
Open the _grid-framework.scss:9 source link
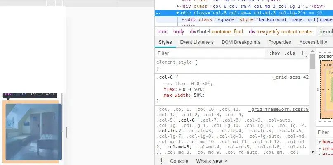(x=279, y=110)
